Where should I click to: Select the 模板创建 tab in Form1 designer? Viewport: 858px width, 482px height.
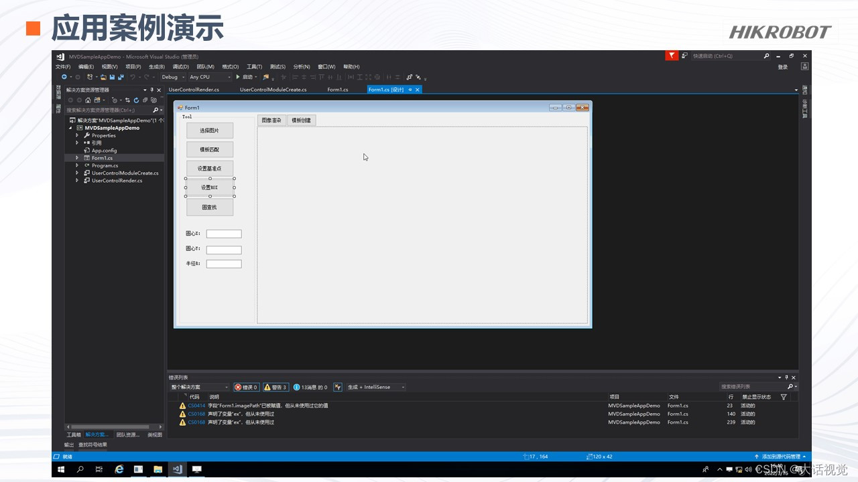coord(301,120)
